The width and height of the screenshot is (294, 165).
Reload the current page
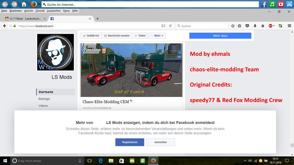tap(170, 26)
